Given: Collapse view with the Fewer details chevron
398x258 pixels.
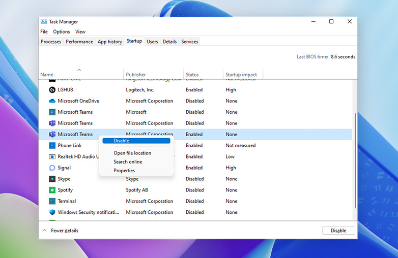Looking at the screenshot, I should (44, 231).
